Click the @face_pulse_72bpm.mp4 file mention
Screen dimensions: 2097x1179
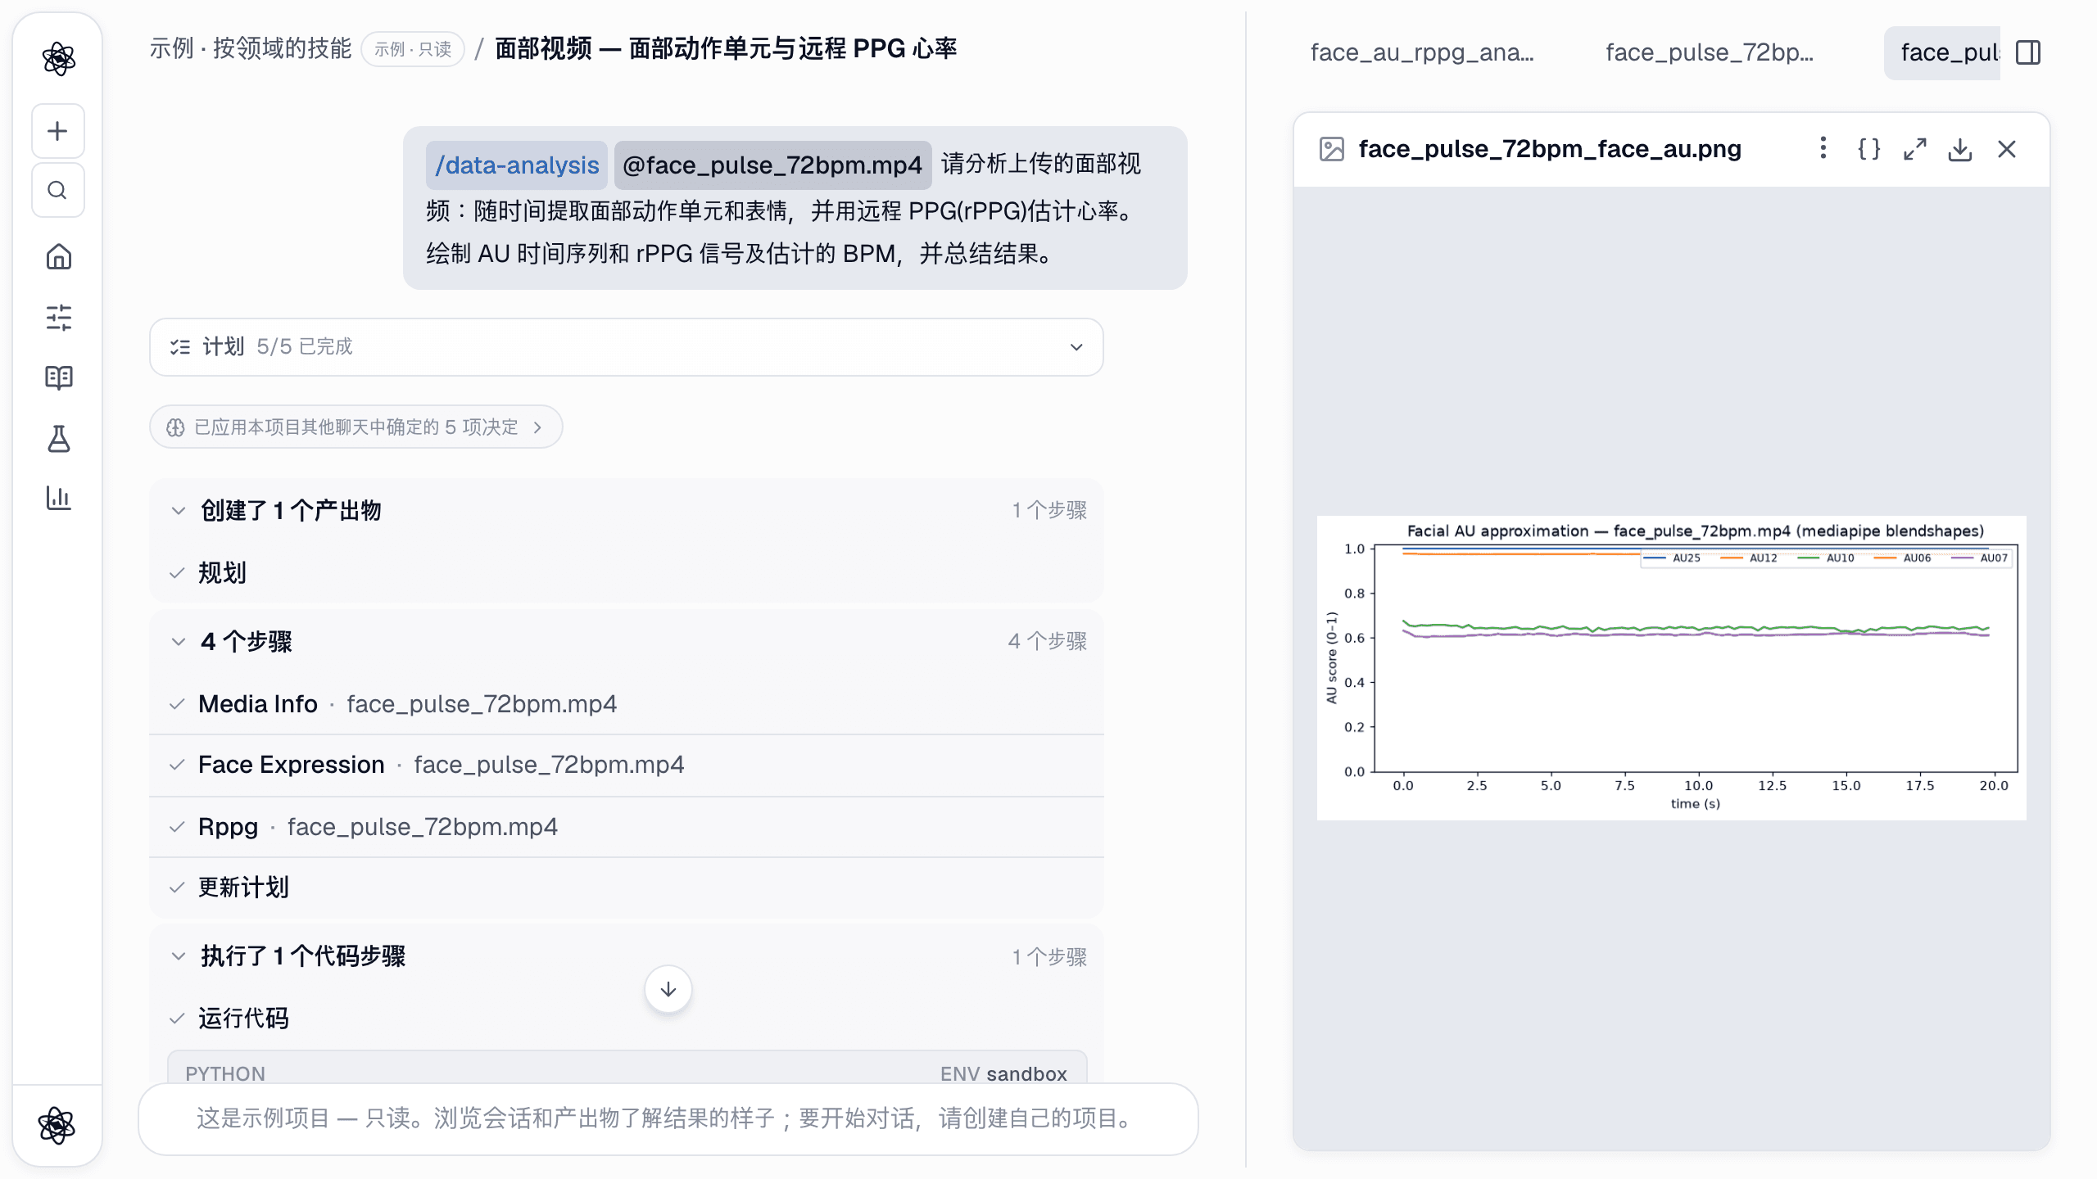(772, 165)
